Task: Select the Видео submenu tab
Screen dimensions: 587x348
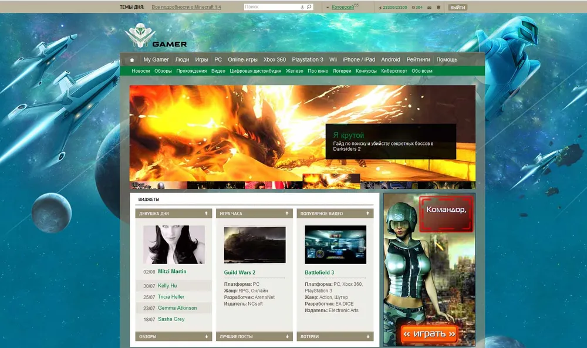Action: click(x=218, y=71)
